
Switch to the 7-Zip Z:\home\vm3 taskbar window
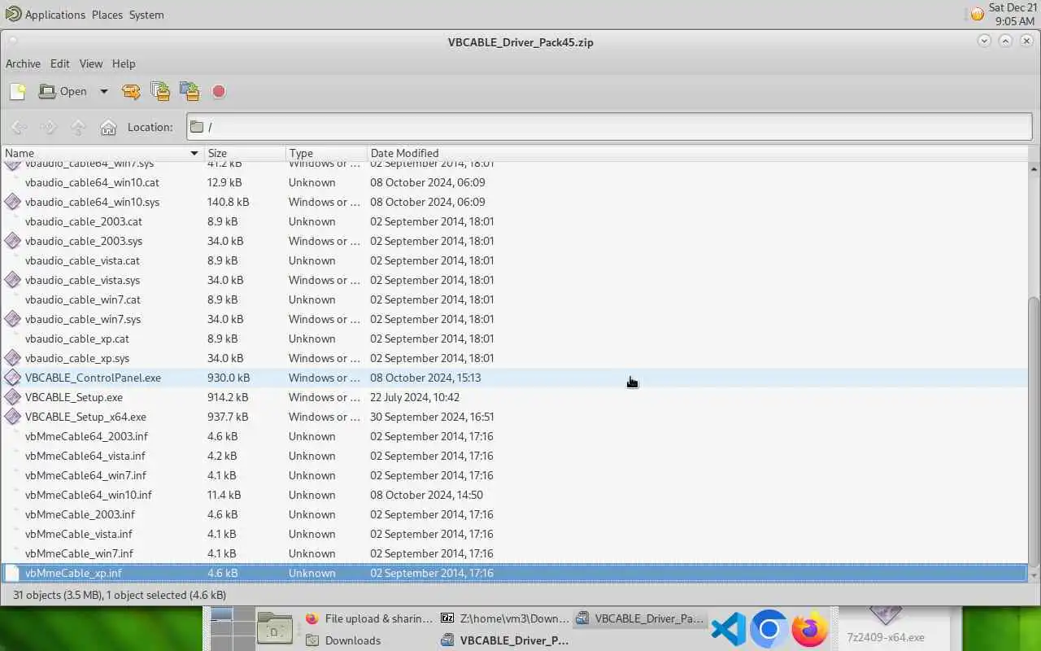[x=503, y=618]
